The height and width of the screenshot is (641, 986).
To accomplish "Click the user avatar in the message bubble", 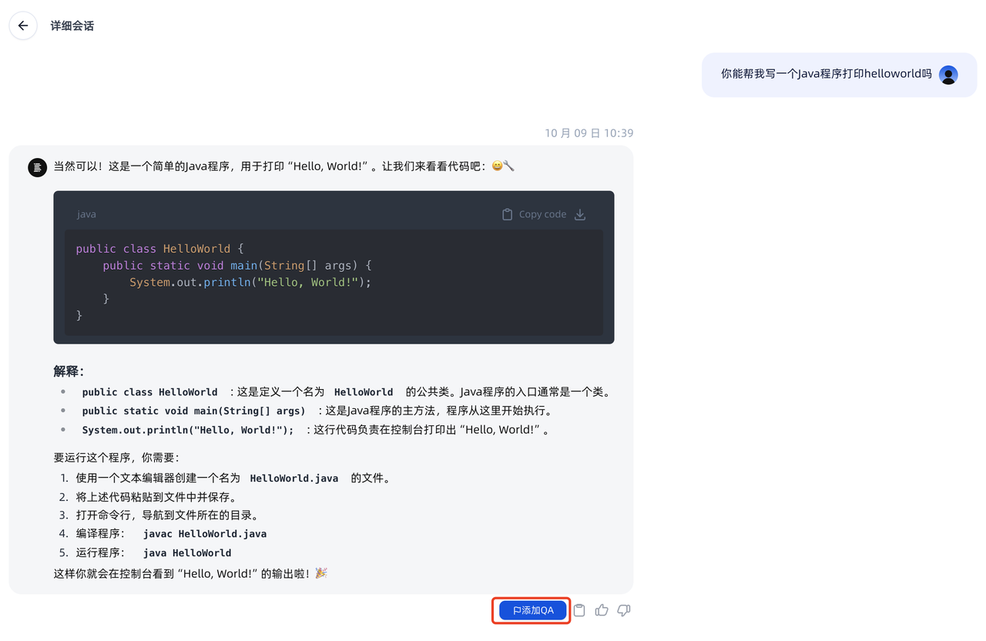I will (948, 74).
